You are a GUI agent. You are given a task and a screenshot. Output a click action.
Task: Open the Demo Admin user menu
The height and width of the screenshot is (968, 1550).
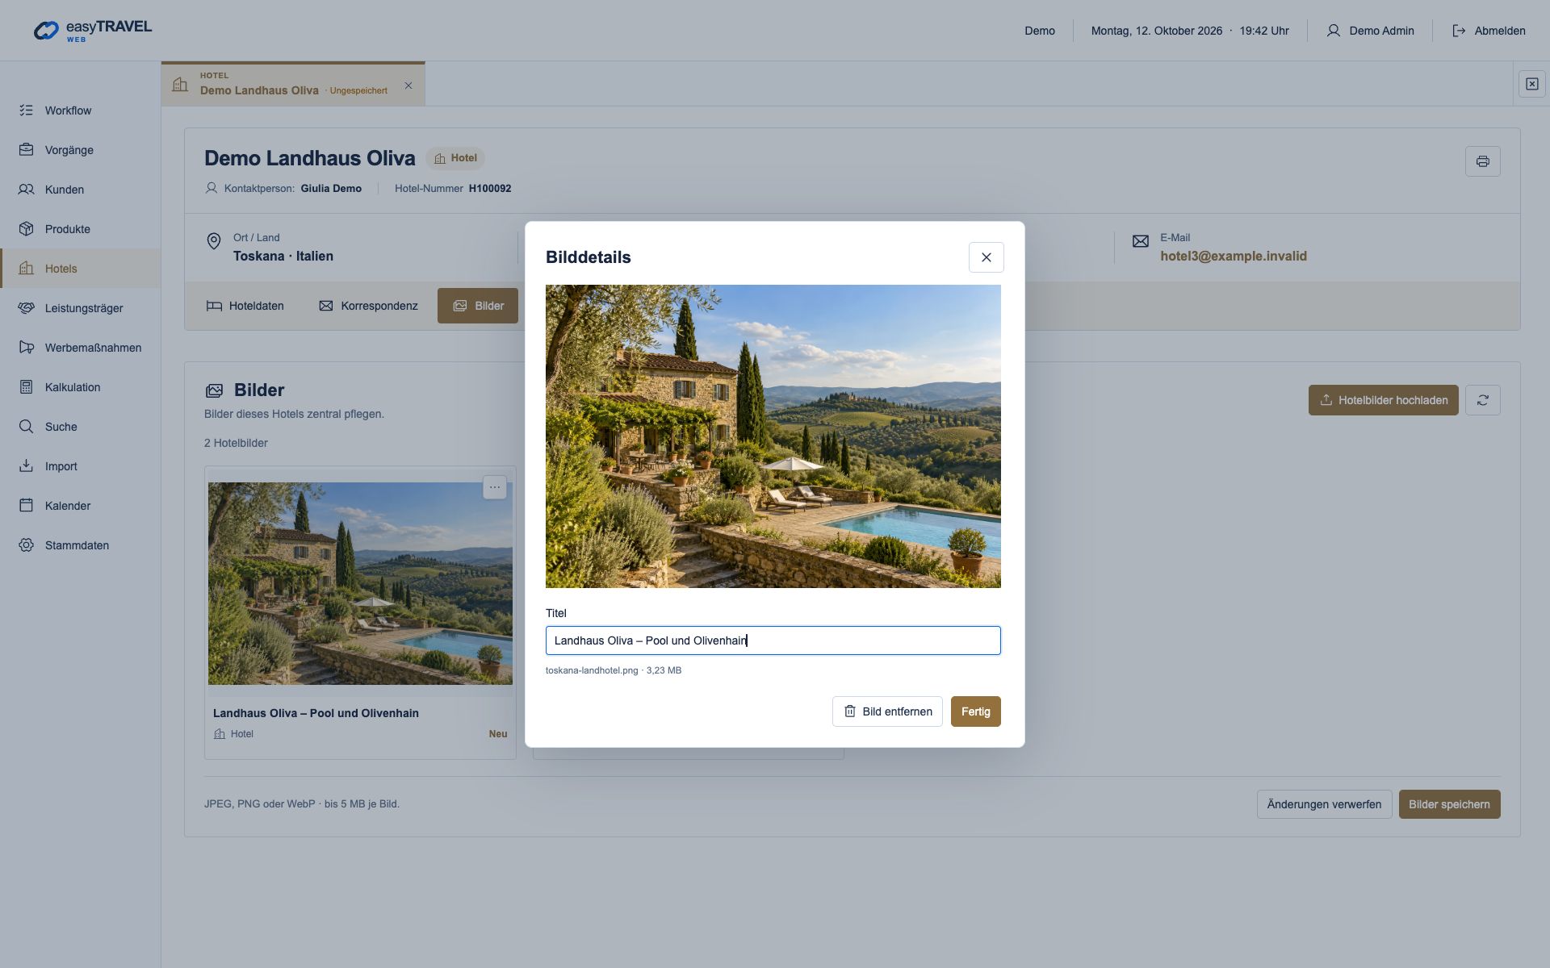click(1370, 31)
